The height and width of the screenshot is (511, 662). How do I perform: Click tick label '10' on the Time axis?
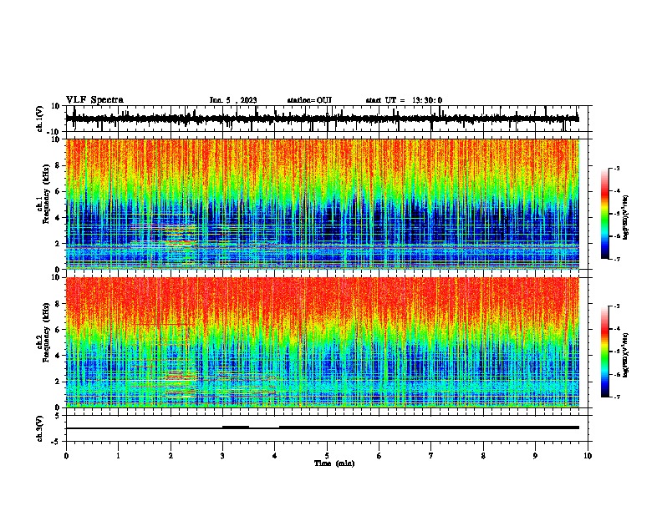click(588, 456)
